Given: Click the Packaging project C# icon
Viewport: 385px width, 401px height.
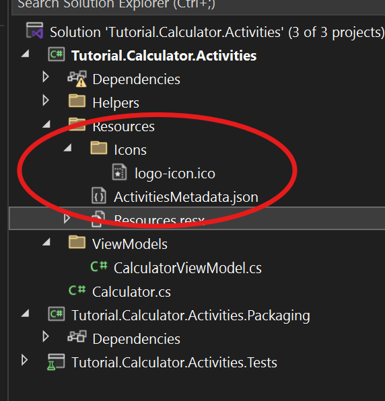Looking at the screenshot, I should coord(57,314).
